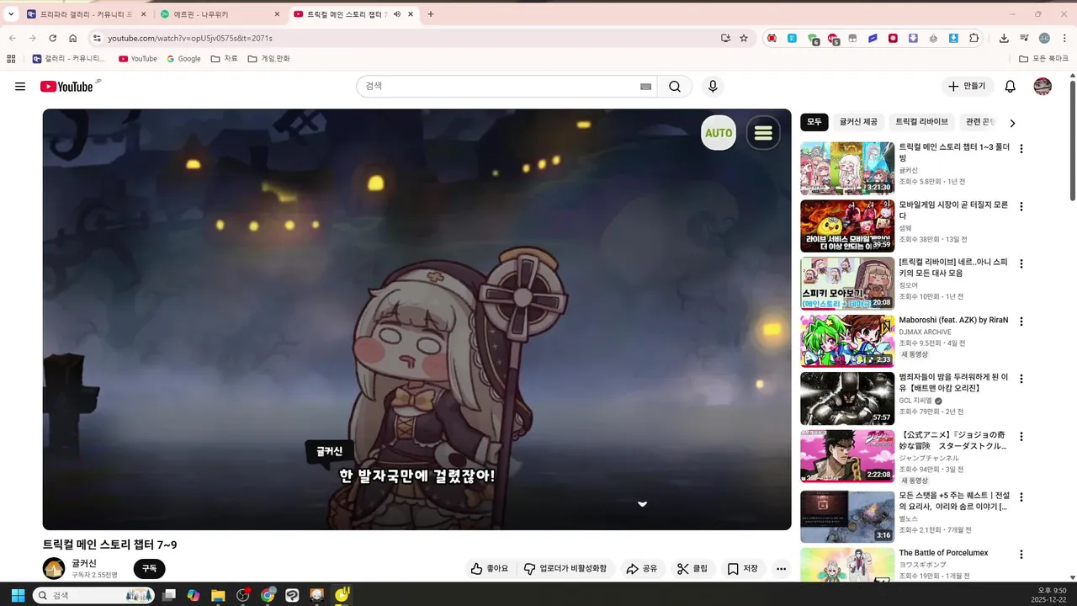Open Task View on the taskbar
This screenshot has width=1077, height=606.
[169, 595]
